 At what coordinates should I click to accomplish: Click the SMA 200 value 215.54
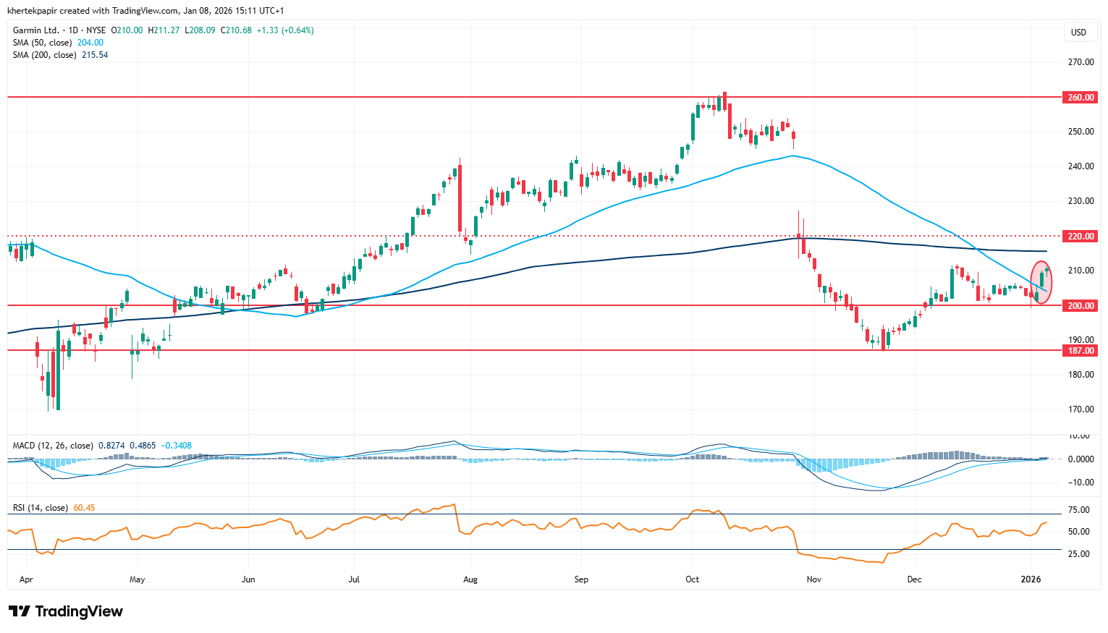click(x=95, y=55)
